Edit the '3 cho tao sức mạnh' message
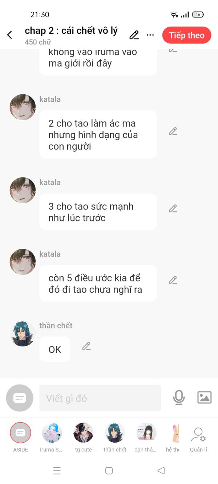The height and width of the screenshot is (484, 218). click(173, 208)
